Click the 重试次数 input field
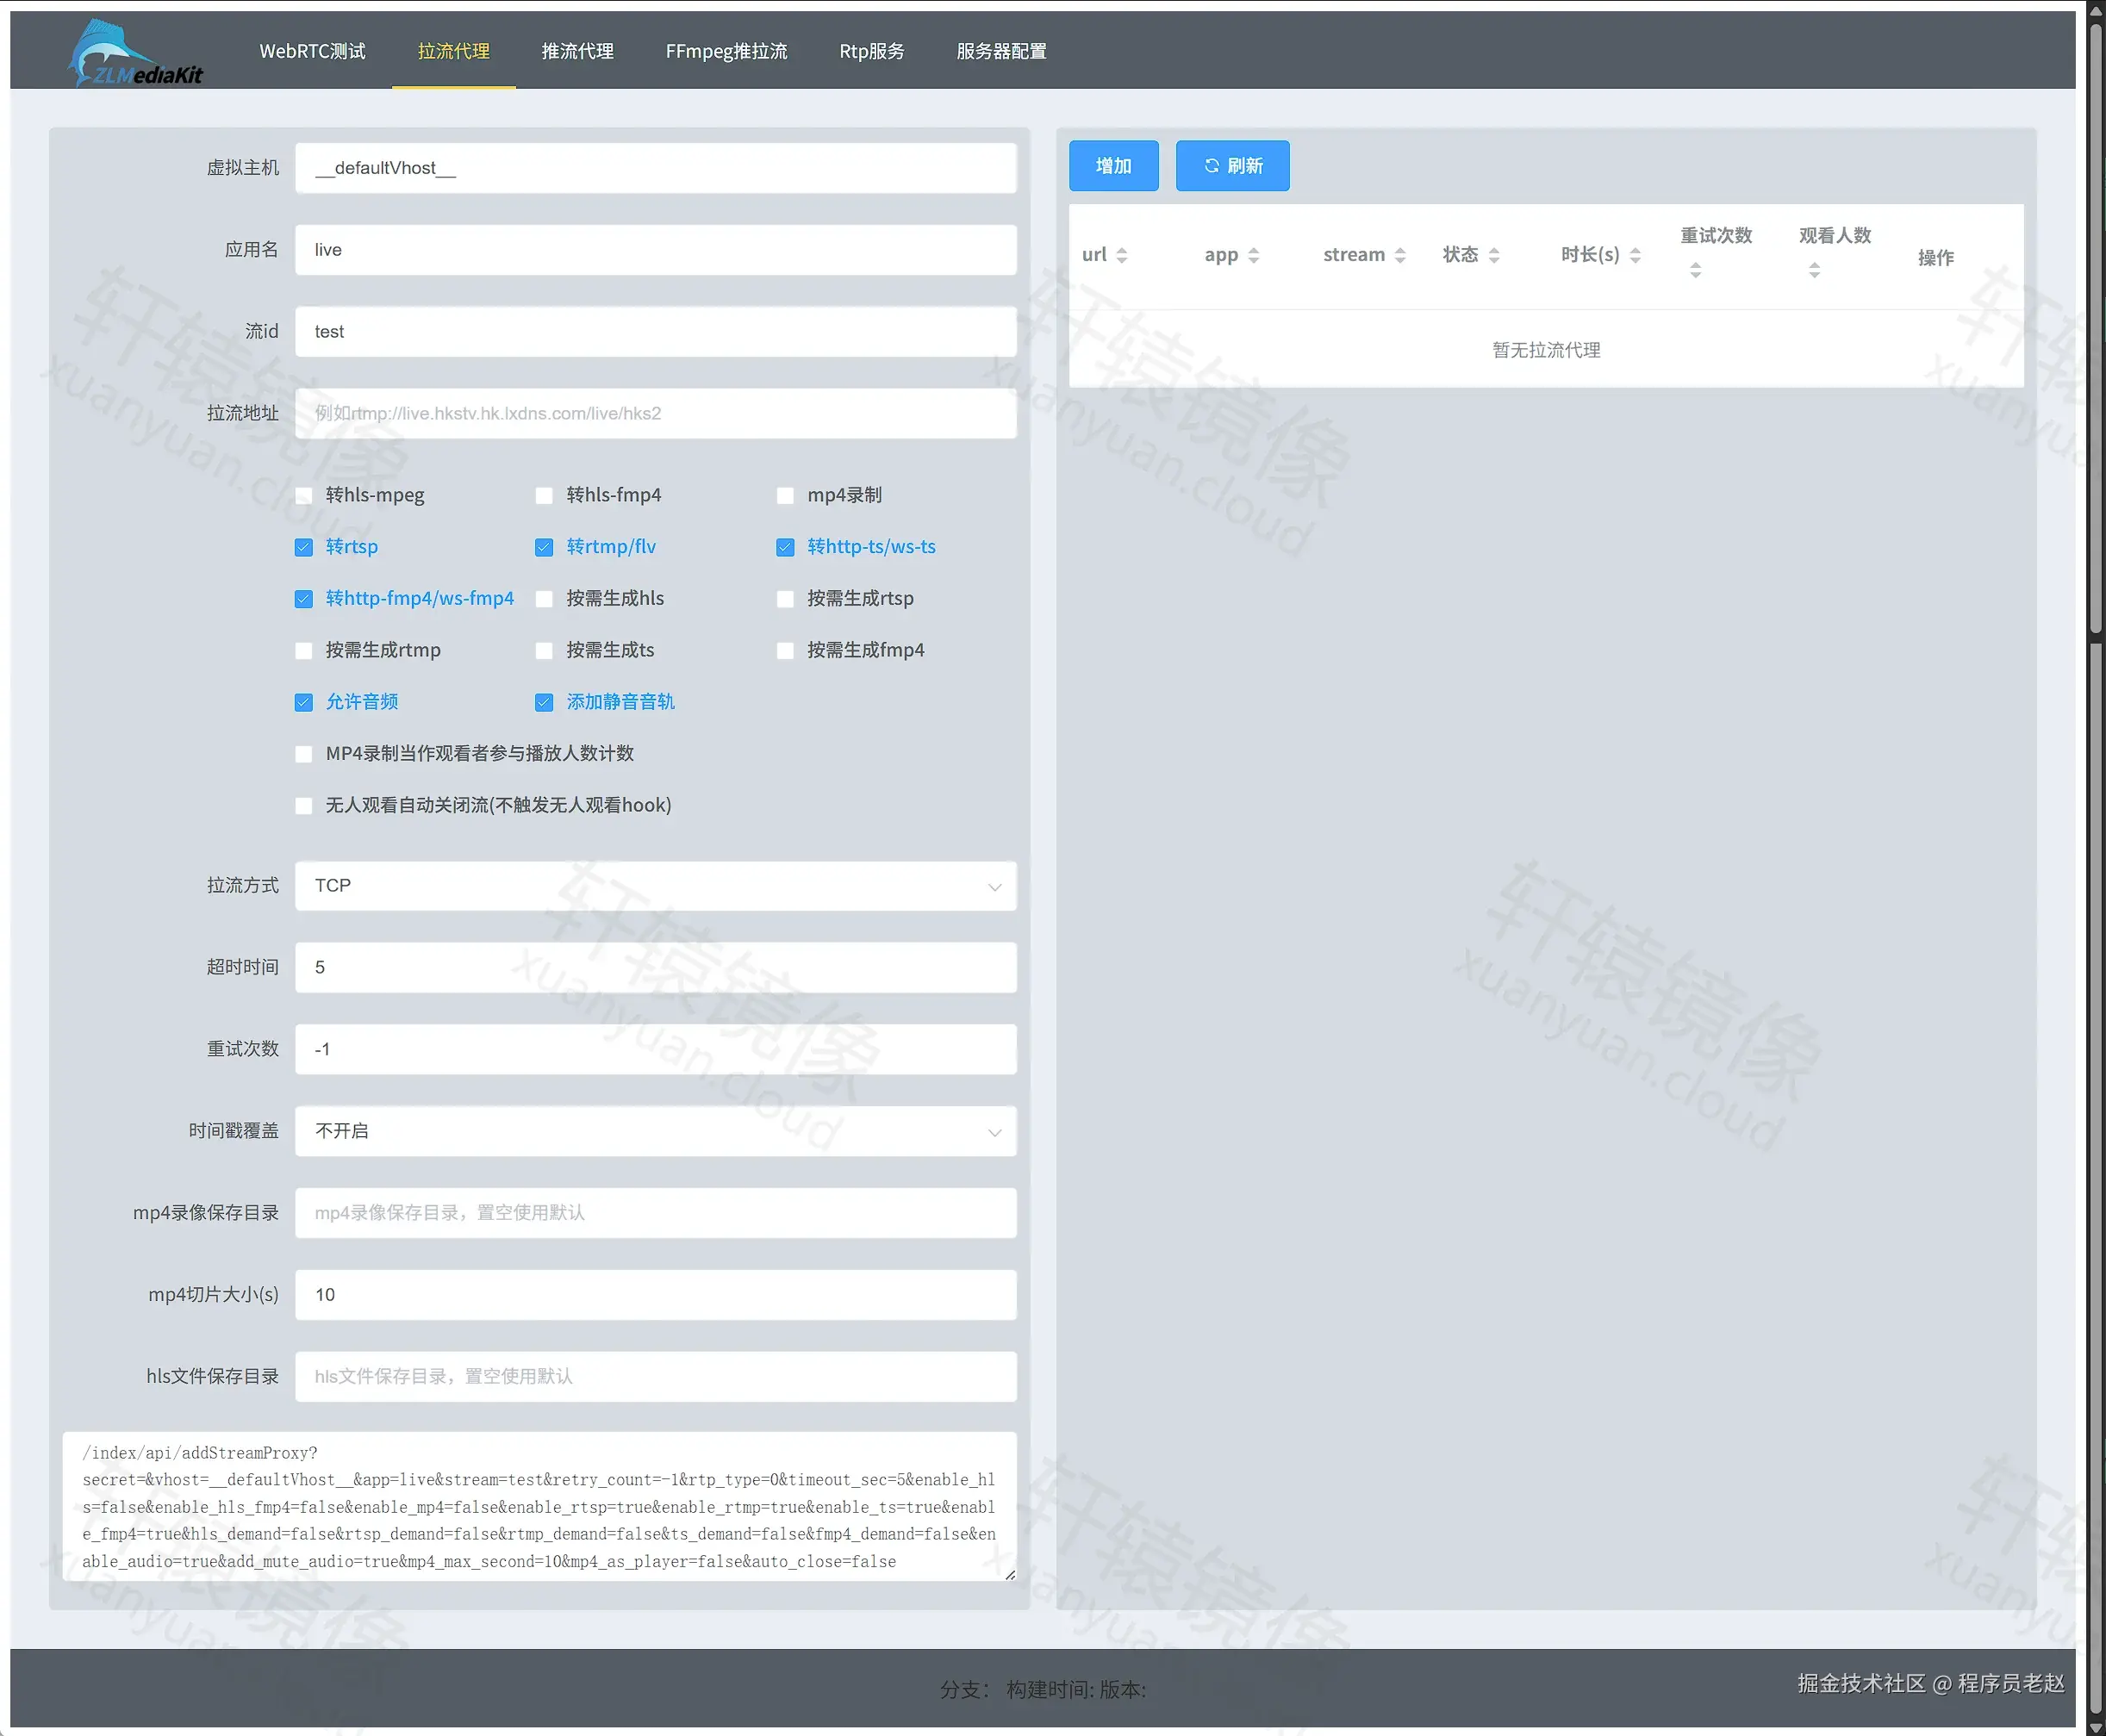Image resolution: width=2106 pixels, height=1736 pixels. [x=656, y=1050]
